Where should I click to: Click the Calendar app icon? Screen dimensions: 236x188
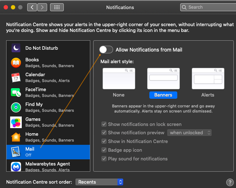coord(16,78)
